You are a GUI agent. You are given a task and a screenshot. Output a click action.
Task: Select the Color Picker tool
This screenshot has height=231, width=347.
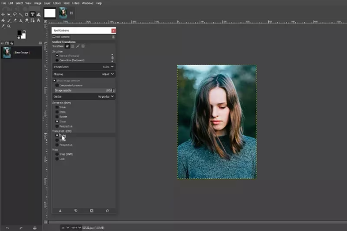click(3, 26)
